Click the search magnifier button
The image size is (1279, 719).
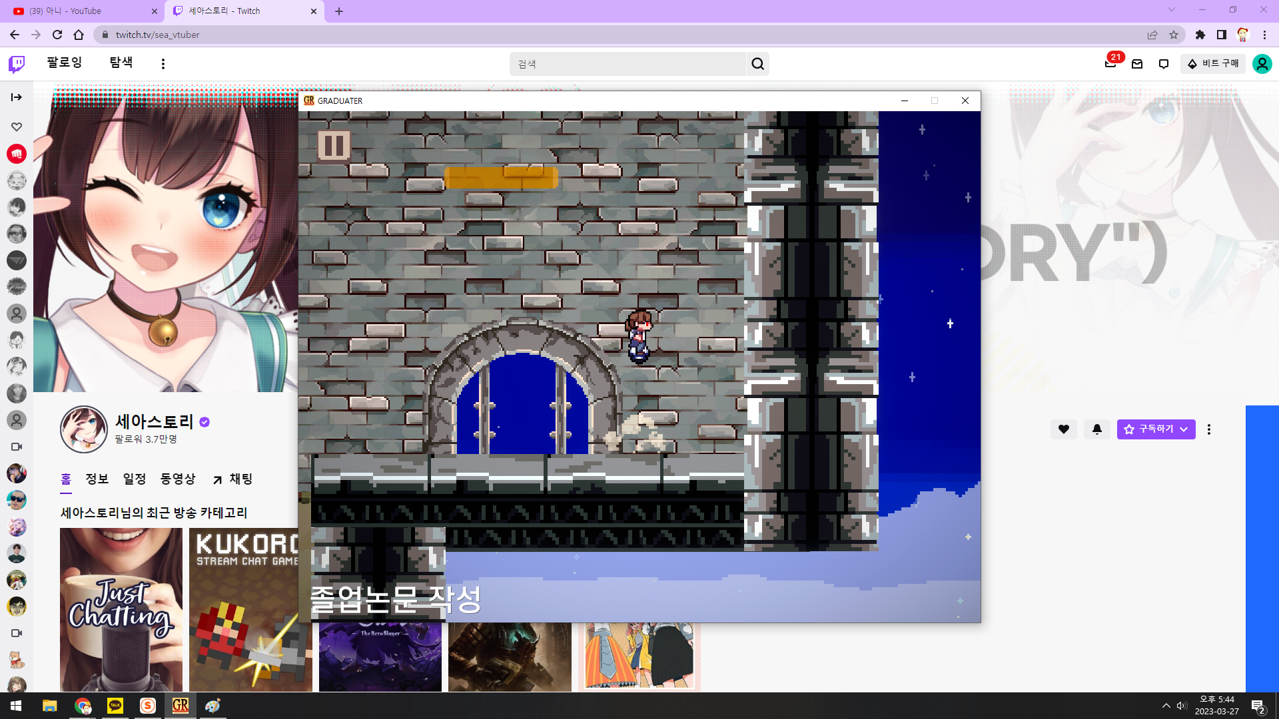point(758,64)
